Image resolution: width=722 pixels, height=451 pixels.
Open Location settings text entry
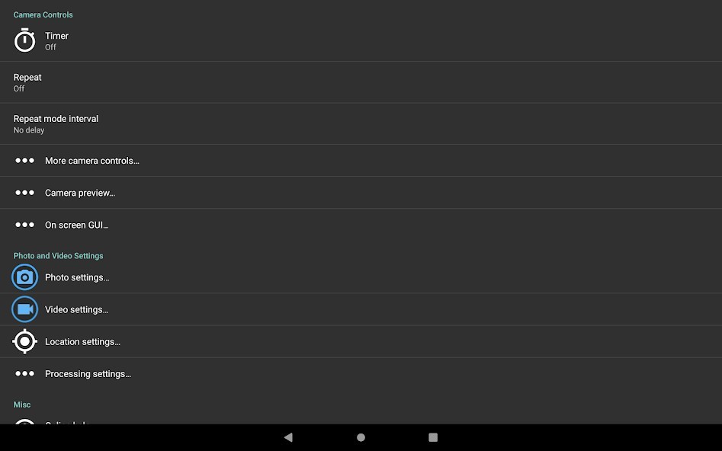(82, 342)
